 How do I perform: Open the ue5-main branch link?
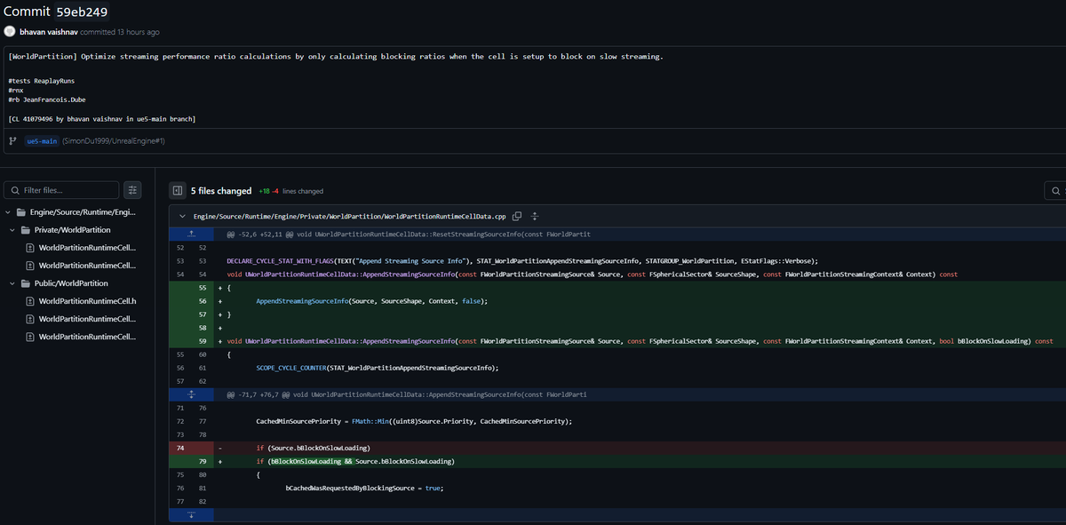(42, 141)
